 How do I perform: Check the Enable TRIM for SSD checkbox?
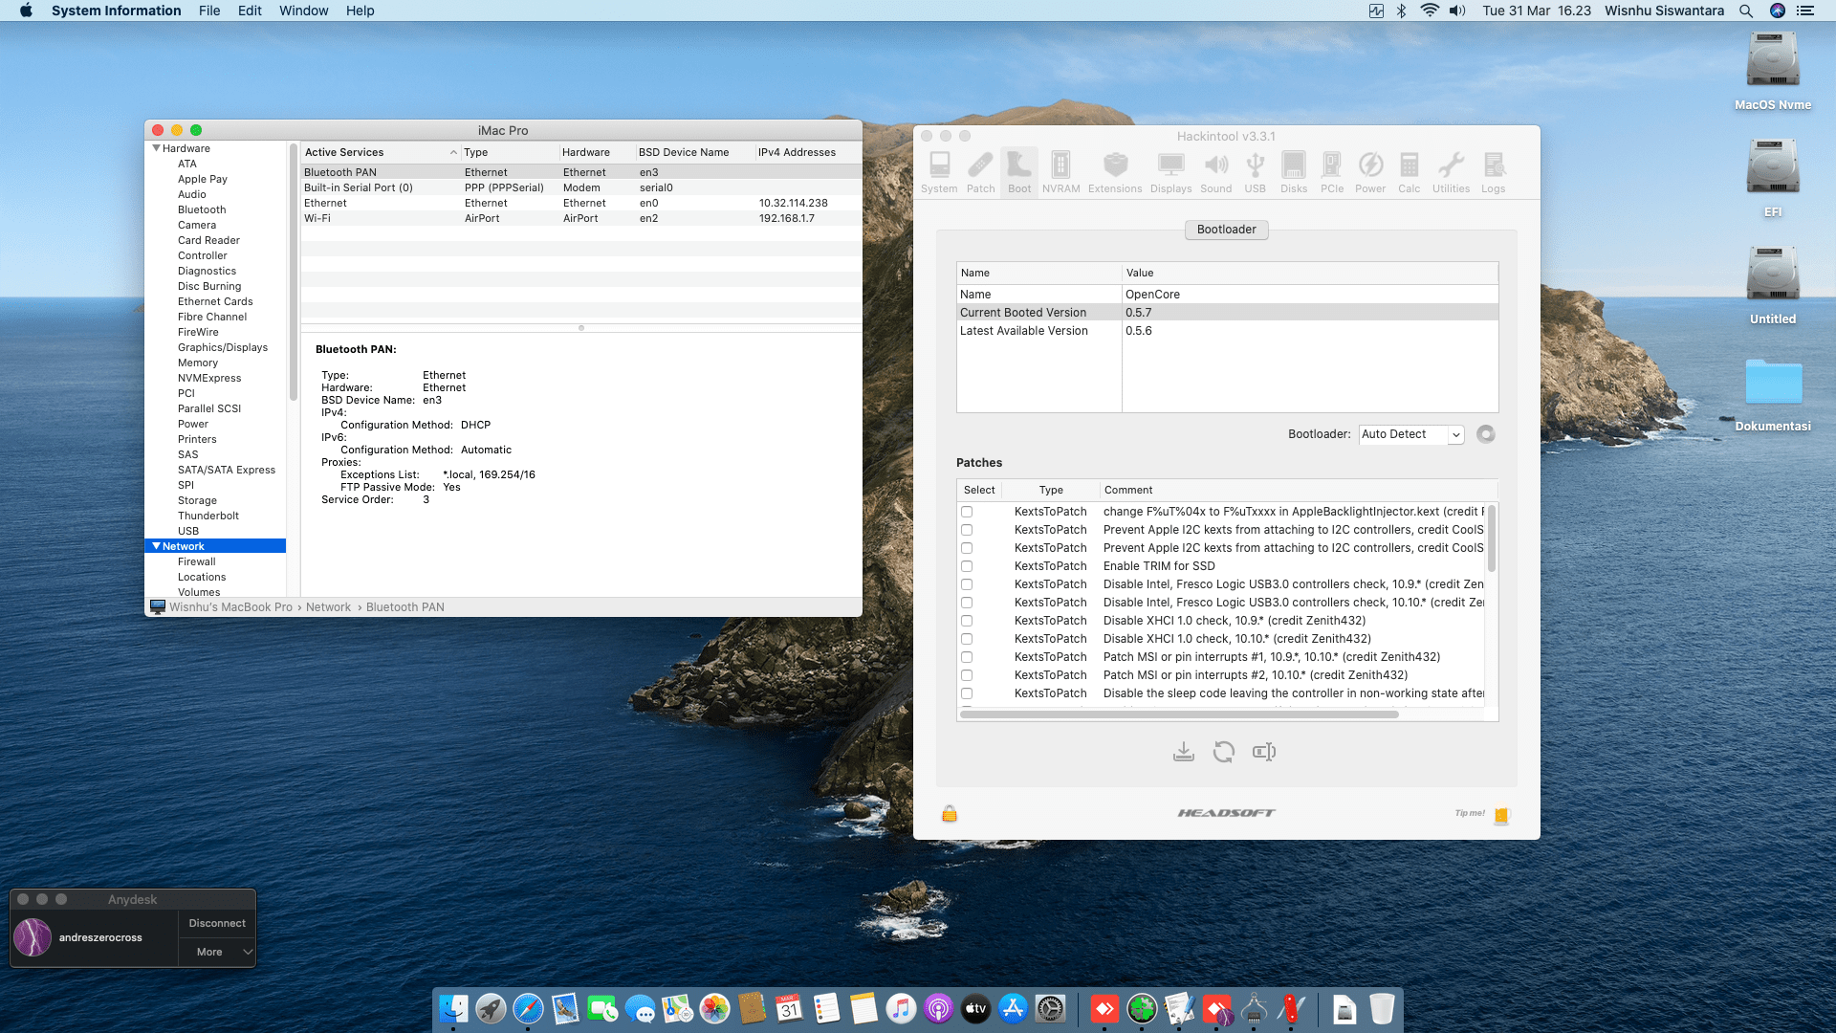point(967,566)
